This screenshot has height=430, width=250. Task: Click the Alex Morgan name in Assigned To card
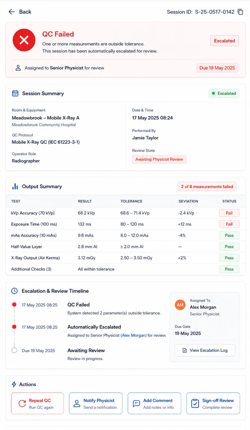tap(203, 307)
